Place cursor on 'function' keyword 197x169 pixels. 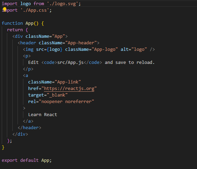pos(12,23)
